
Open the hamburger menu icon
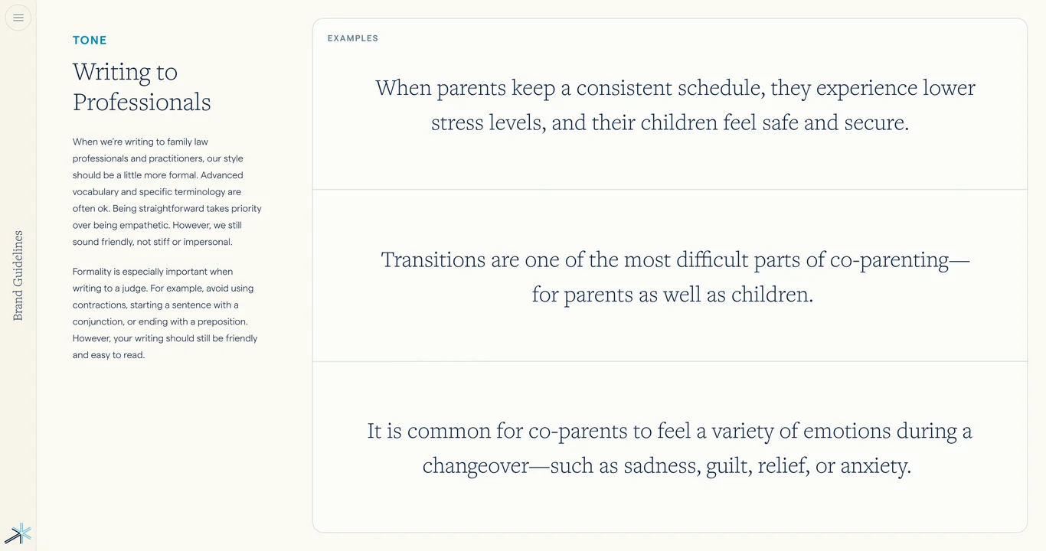click(x=18, y=18)
